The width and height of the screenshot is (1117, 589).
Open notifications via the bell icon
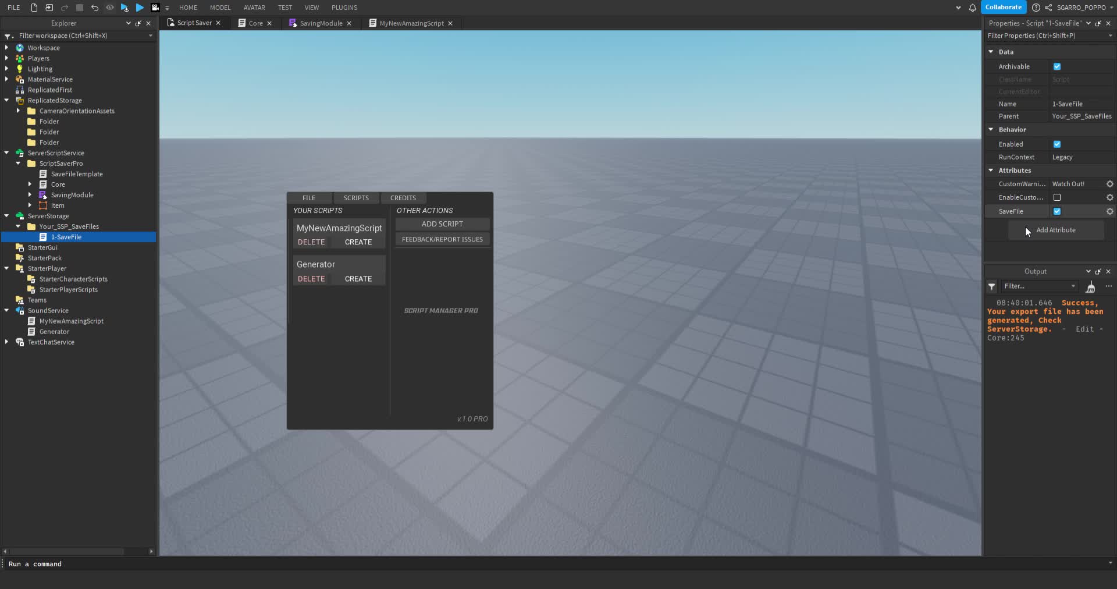tap(972, 8)
